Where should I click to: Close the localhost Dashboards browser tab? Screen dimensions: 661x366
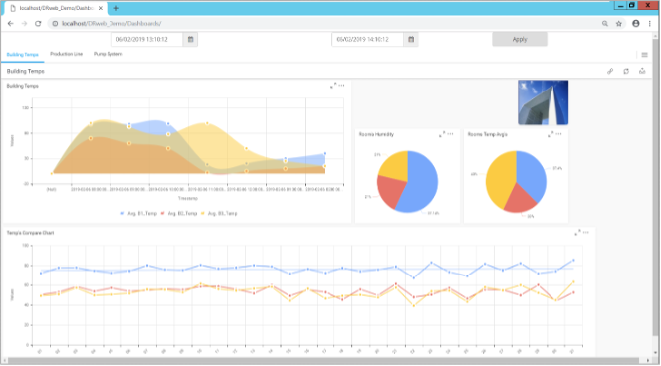point(101,8)
